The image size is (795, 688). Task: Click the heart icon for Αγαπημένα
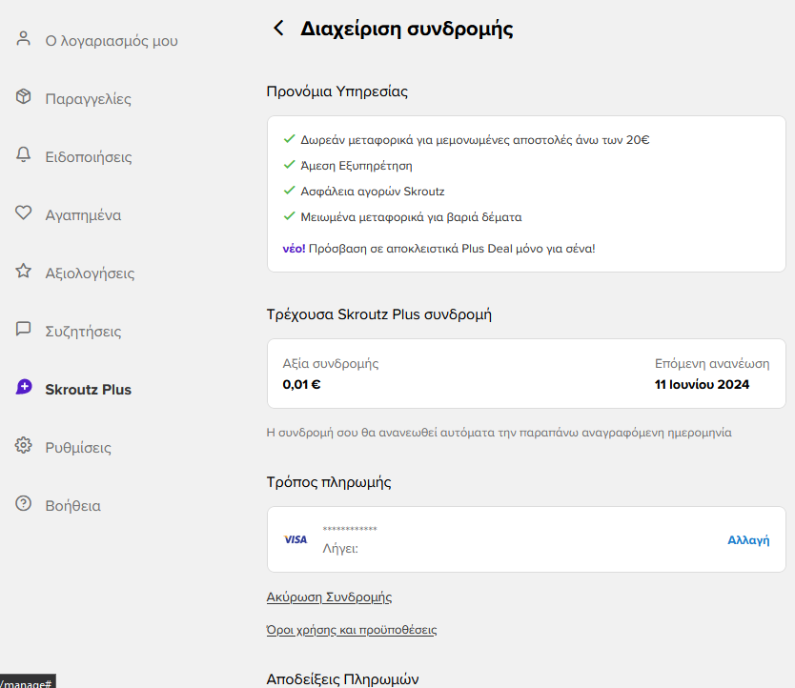click(23, 212)
